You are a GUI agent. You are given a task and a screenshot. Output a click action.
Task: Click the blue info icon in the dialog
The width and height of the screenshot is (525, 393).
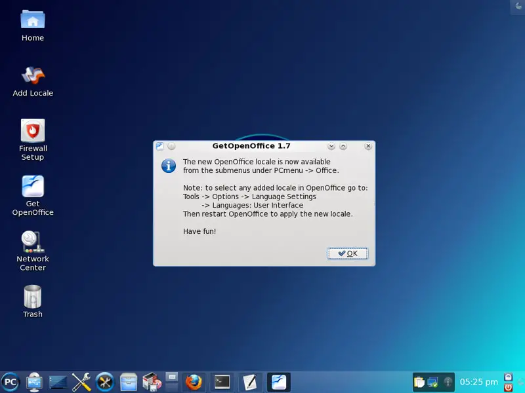coord(169,166)
